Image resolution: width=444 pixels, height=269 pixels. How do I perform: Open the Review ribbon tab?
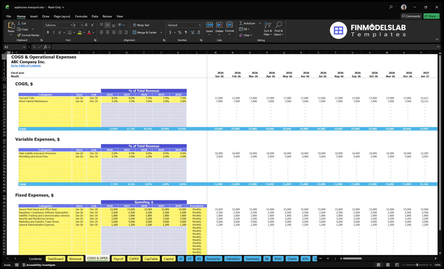pos(107,16)
